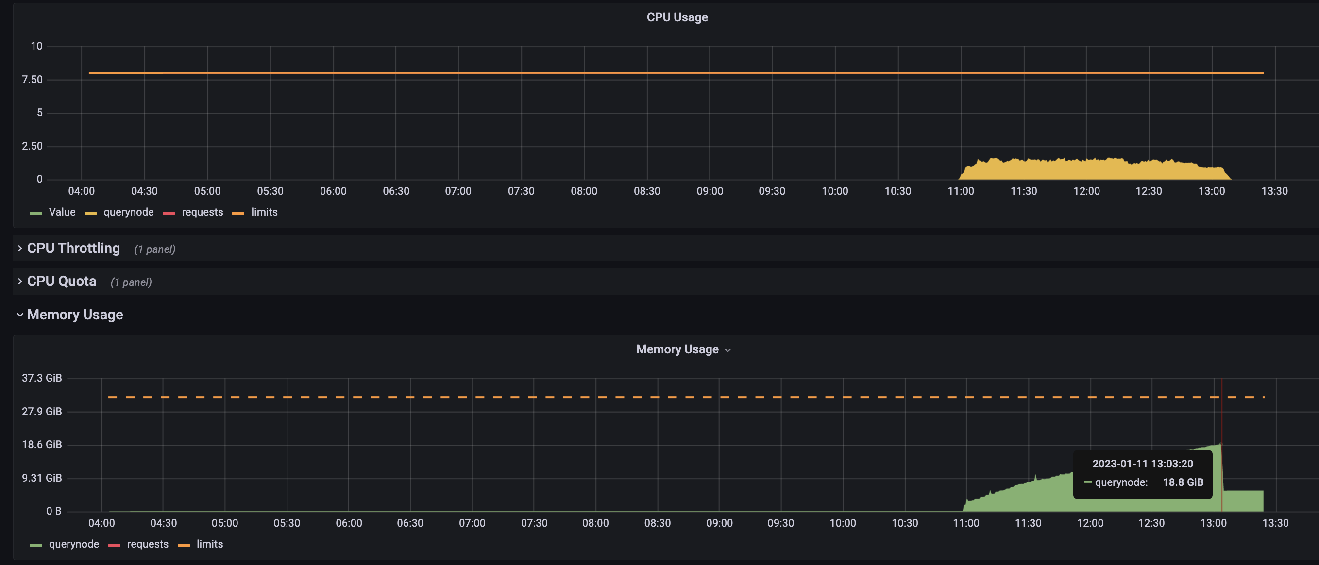Click the '(1 panel)' label beside CPU Throttling

coord(154,249)
